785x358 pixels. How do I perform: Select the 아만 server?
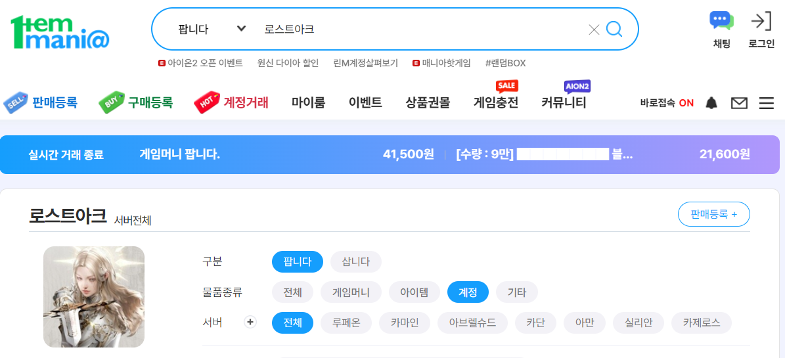point(585,323)
